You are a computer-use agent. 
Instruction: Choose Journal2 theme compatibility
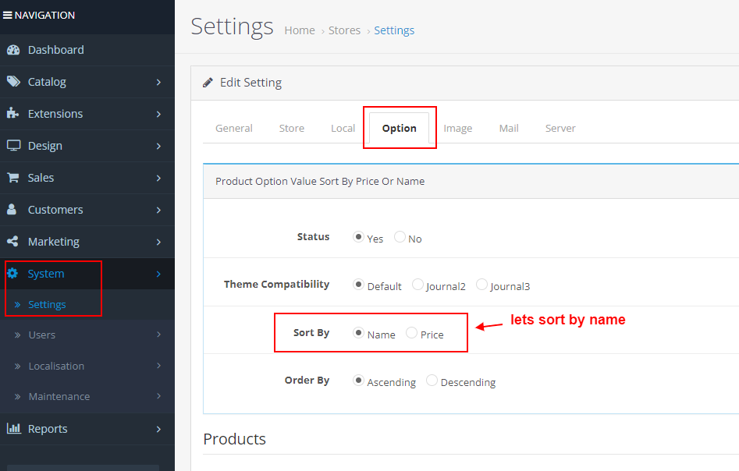point(417,285)
